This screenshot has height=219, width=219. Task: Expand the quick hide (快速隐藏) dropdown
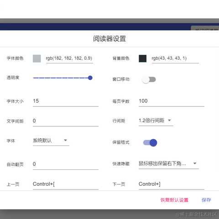click(169, 164)
